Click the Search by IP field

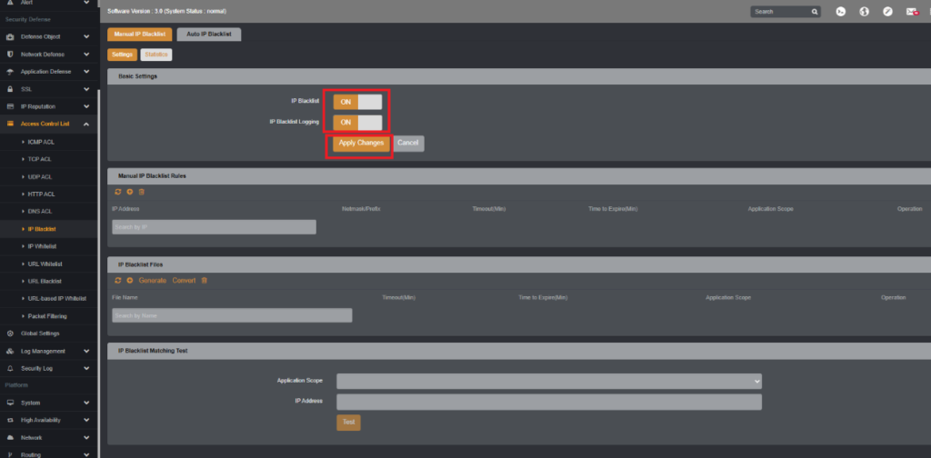(x=215, y=227)
